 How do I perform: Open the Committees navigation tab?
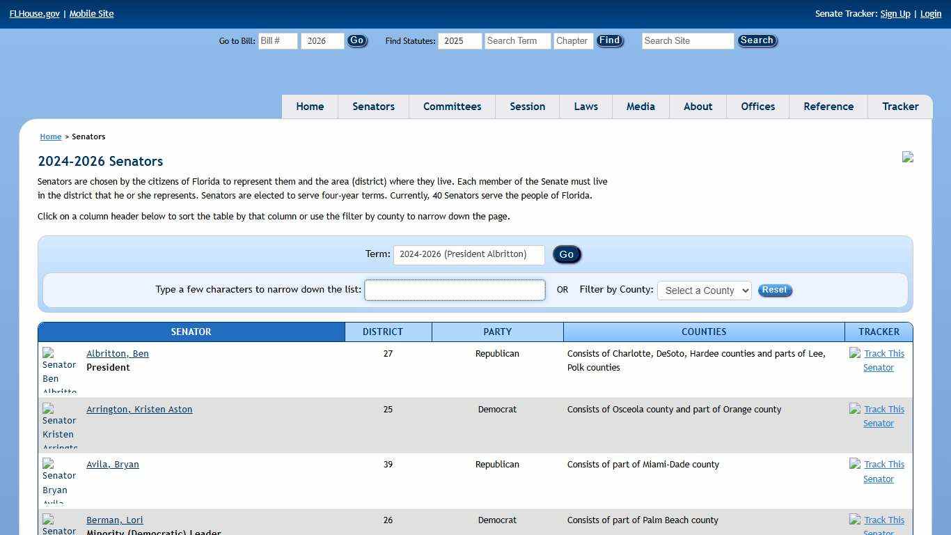452,107
